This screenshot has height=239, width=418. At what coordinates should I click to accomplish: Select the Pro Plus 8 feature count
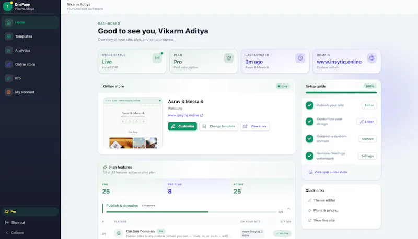point(169,192)
